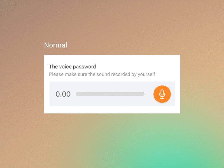Tap the white microphone glyph

(162, 94)
